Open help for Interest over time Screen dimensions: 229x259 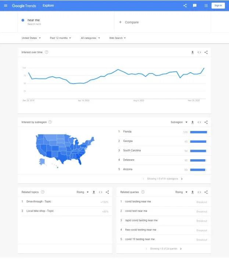47,52
